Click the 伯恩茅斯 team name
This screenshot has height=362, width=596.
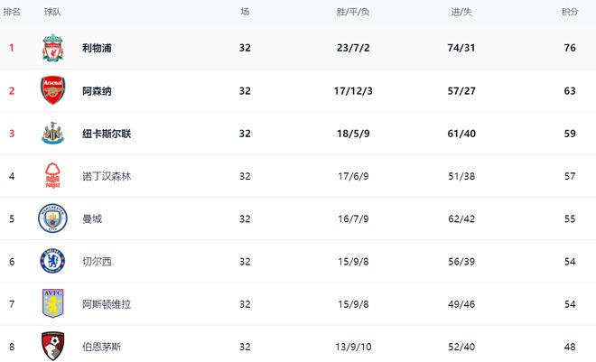[102, 347]
